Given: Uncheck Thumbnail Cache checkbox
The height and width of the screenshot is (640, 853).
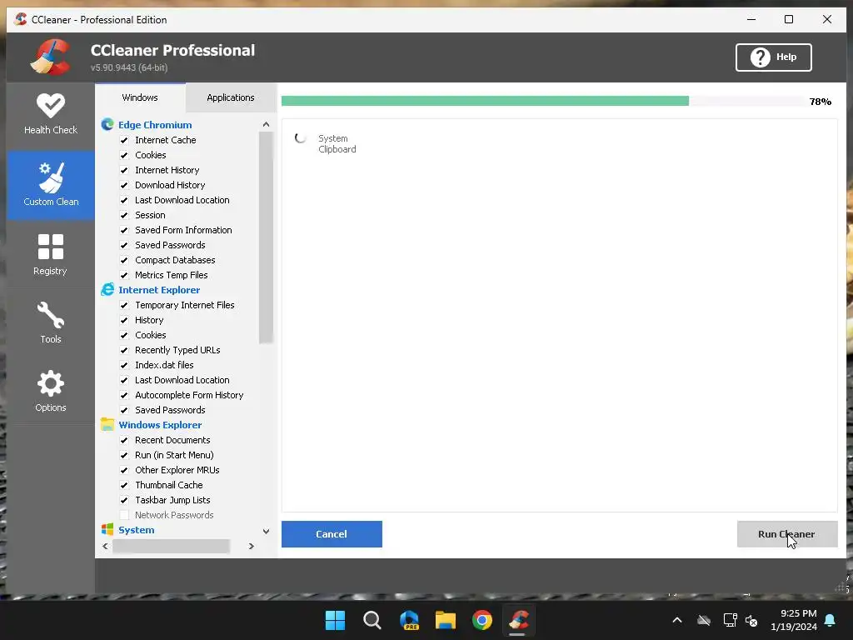Looking at the screenshot, I should tap(124, 485).
